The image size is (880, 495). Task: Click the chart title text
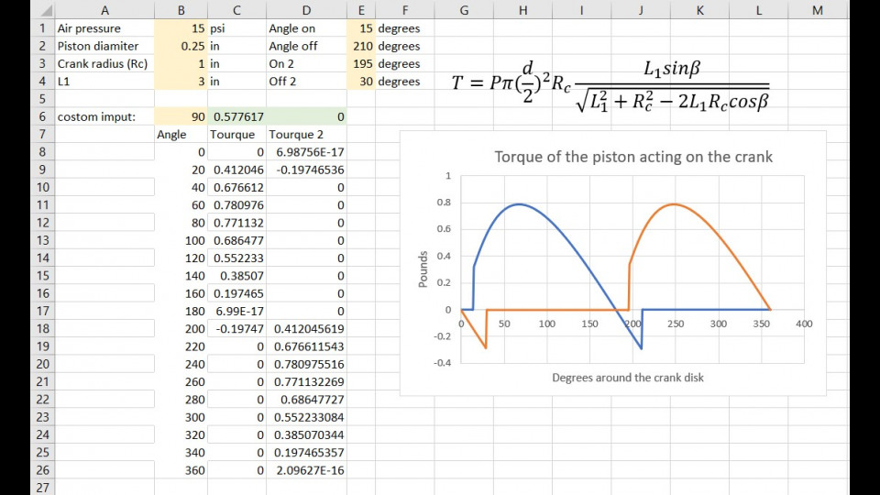point(632,157)
